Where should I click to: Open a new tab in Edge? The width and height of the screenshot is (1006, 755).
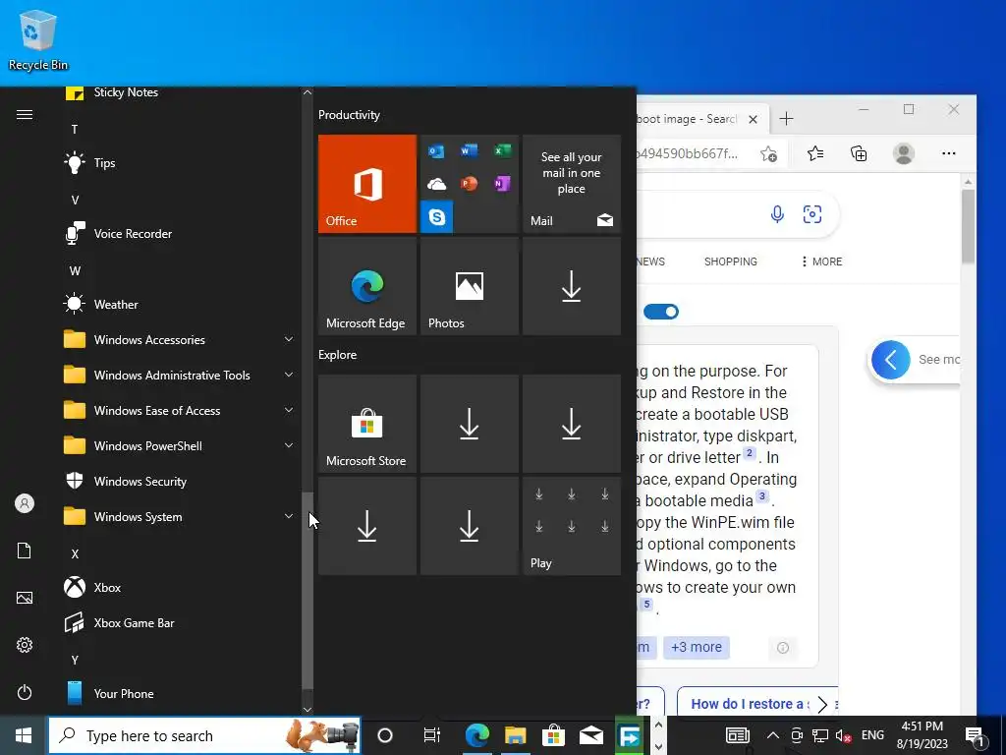786,119
